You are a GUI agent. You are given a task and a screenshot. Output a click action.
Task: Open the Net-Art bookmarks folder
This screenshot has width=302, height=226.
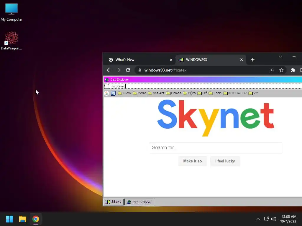[156, 93]
